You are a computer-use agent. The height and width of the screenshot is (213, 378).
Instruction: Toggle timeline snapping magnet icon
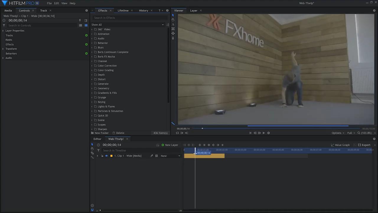[92, 210]
